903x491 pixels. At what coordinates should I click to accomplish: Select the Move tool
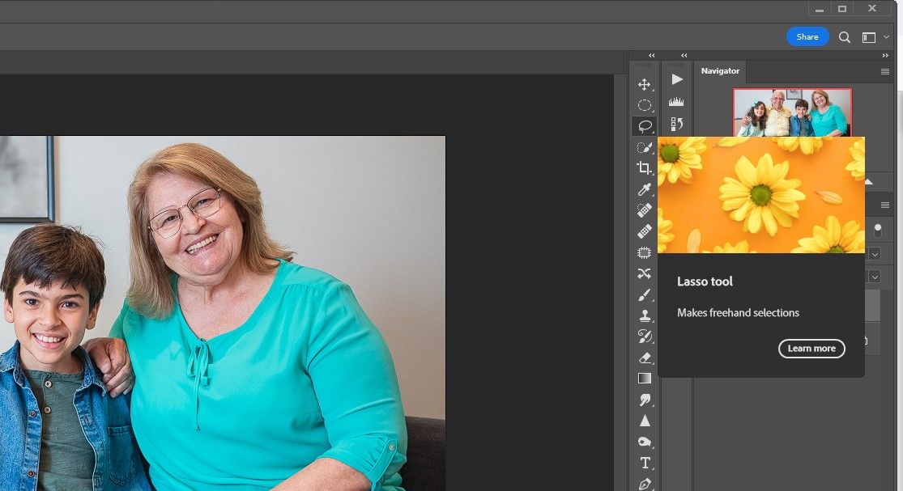645,84
